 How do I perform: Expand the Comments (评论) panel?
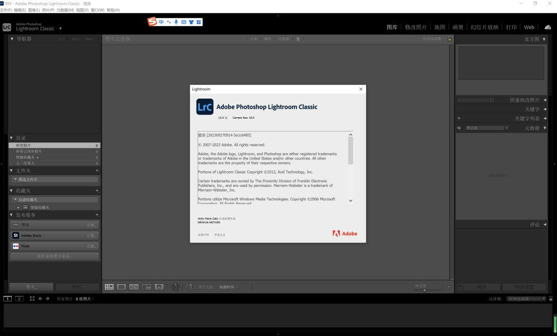point(545,225)
